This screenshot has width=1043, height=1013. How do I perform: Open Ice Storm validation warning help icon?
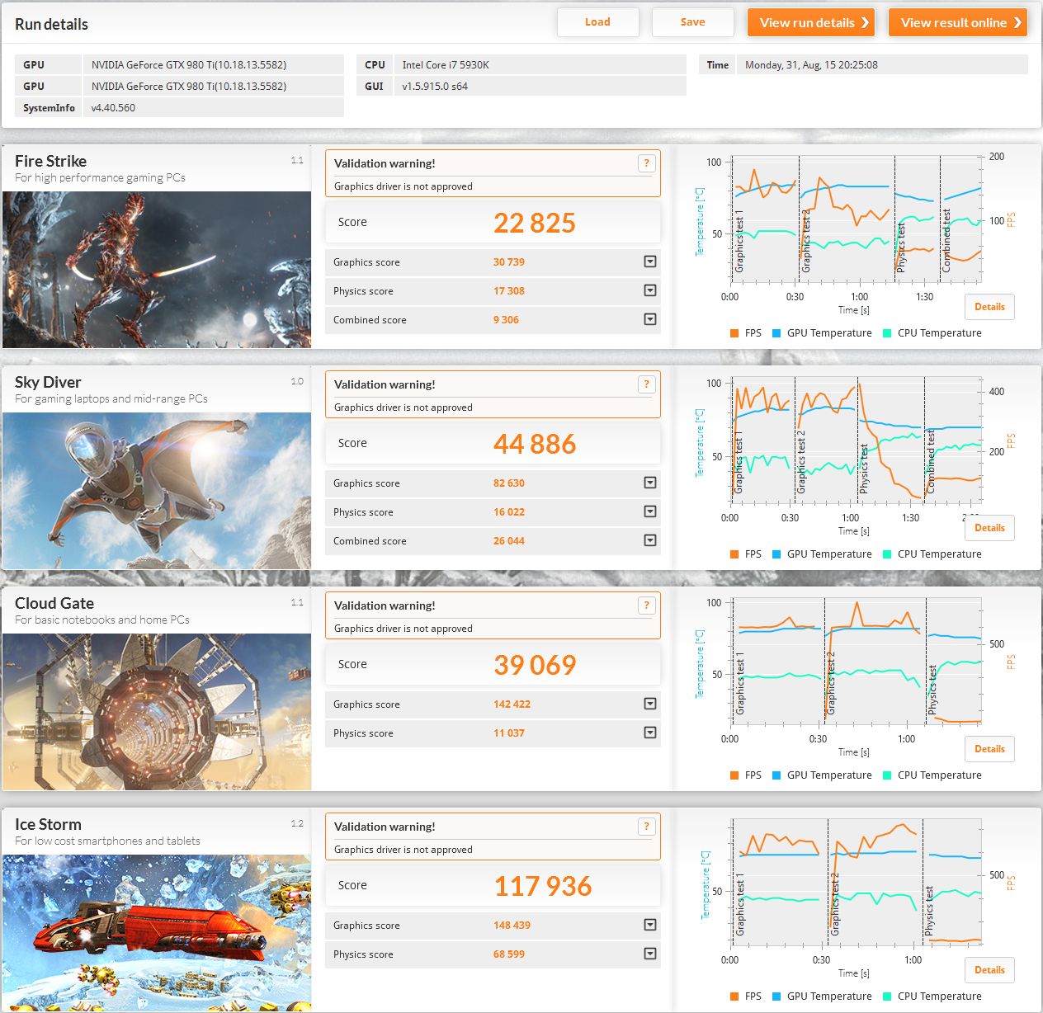pos(647,827)
